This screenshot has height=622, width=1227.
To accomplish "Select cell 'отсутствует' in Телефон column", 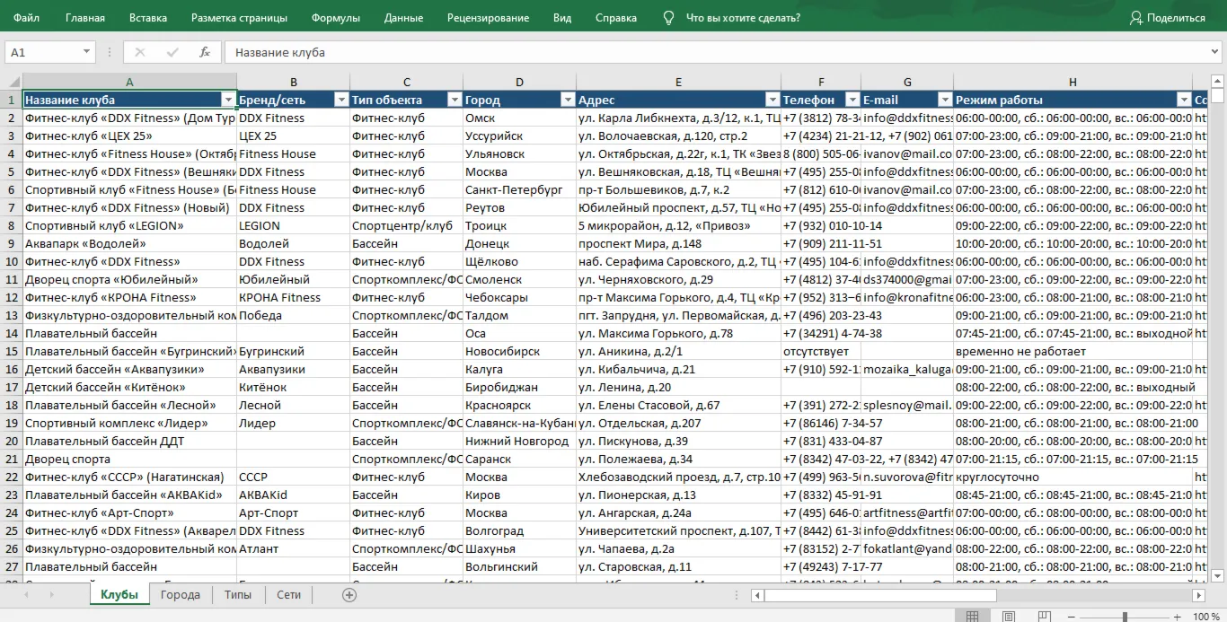I will click(x=821, y=351).
